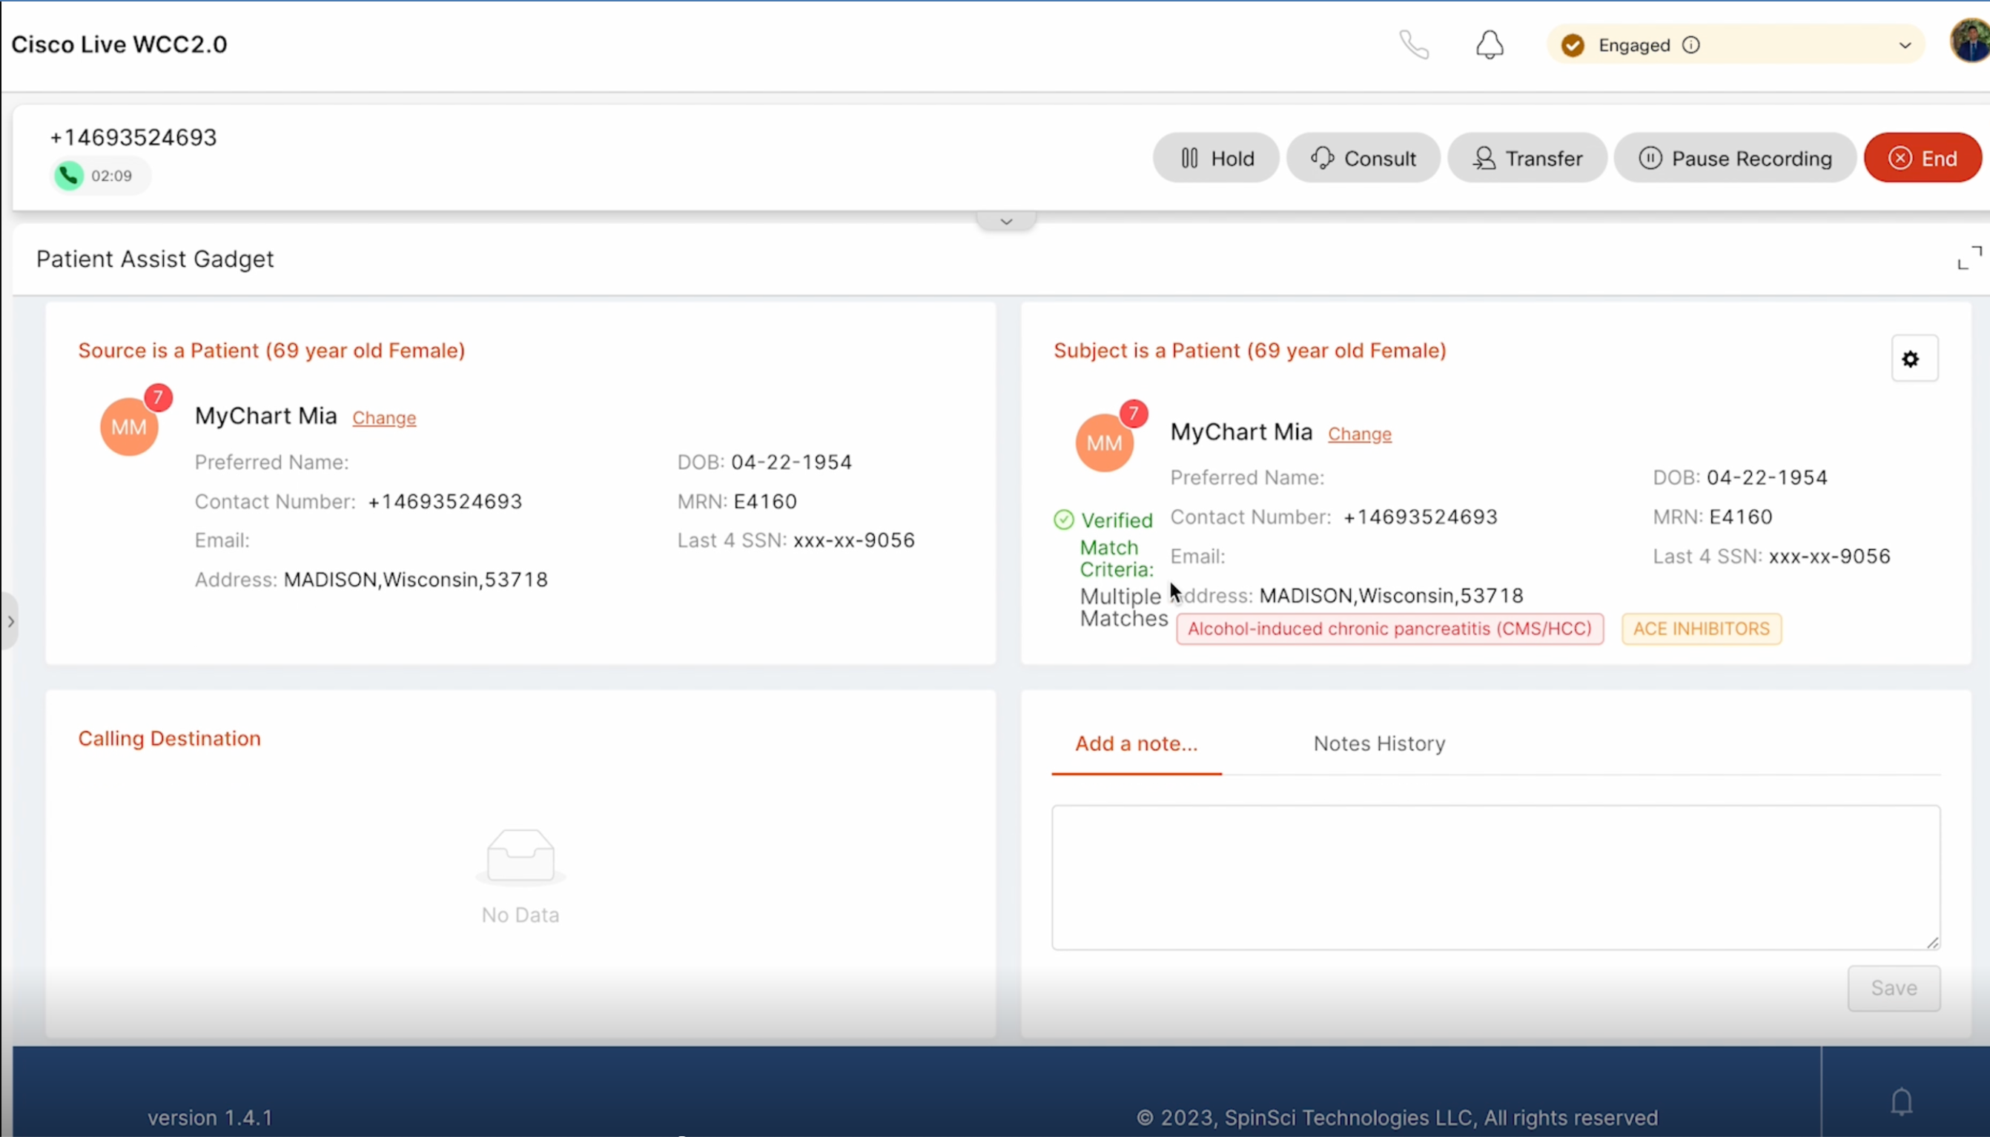Click the Subject patient MM avatar
This screenshot has height=1137, width=1990.
(x=1103, y=442)
